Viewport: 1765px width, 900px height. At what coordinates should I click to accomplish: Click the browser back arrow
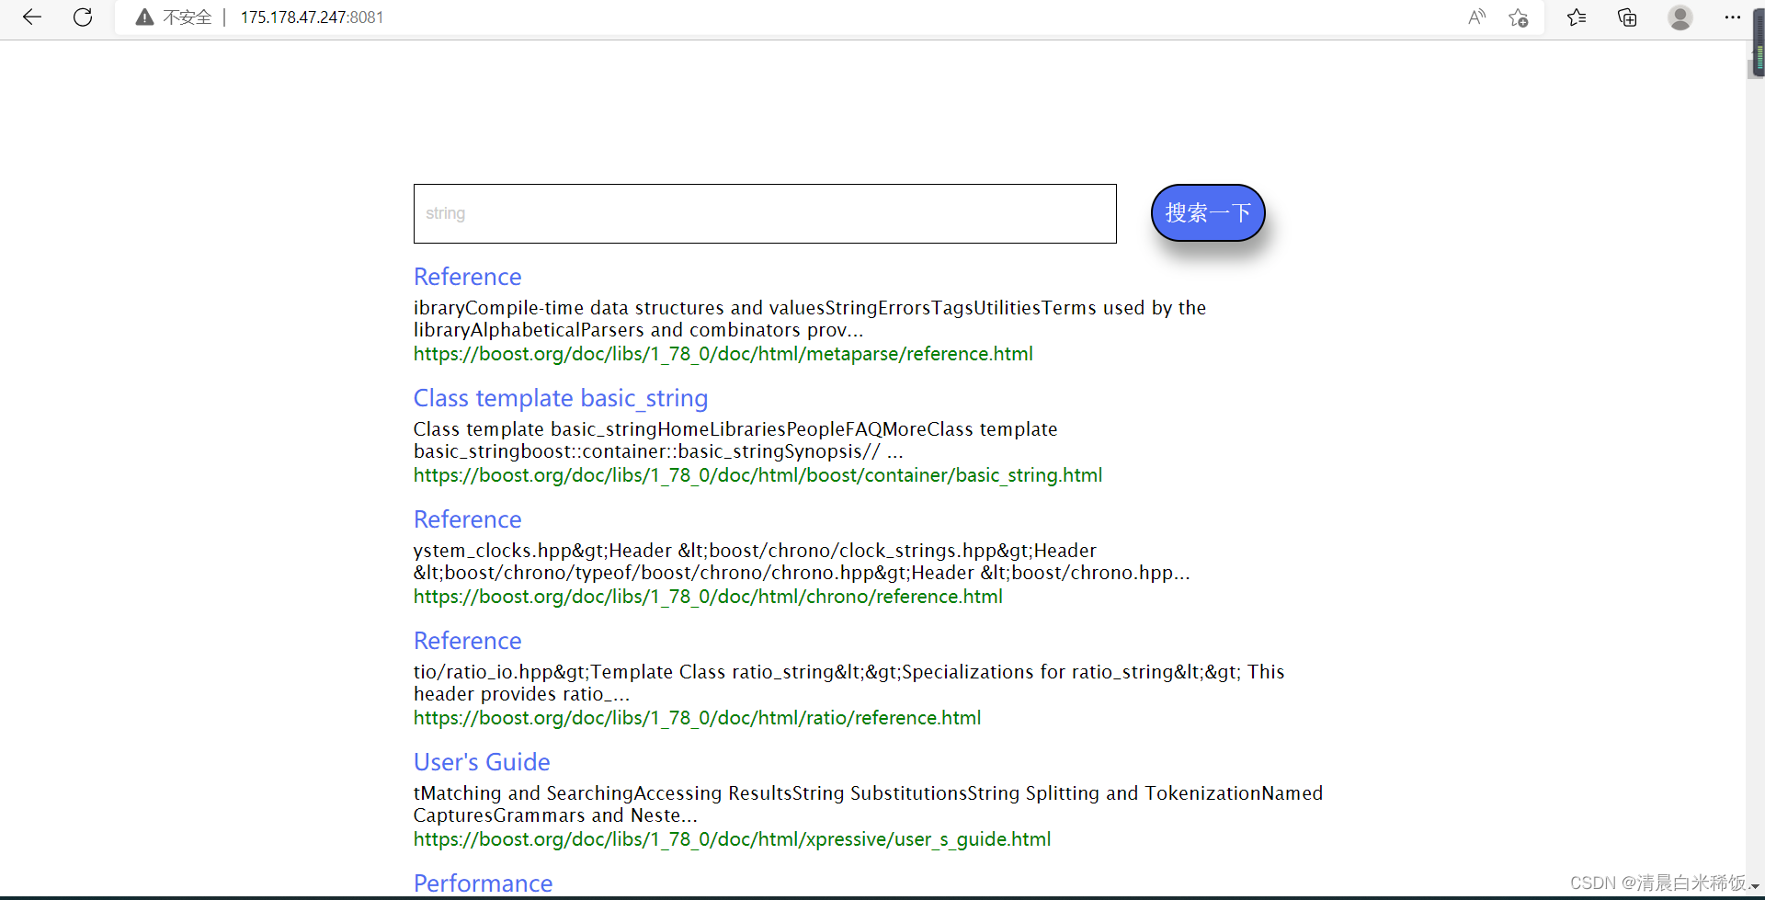pyautogui.click(x=32, y=17)
